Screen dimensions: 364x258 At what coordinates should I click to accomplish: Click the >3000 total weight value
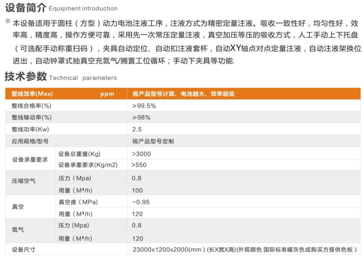(141, 154)
